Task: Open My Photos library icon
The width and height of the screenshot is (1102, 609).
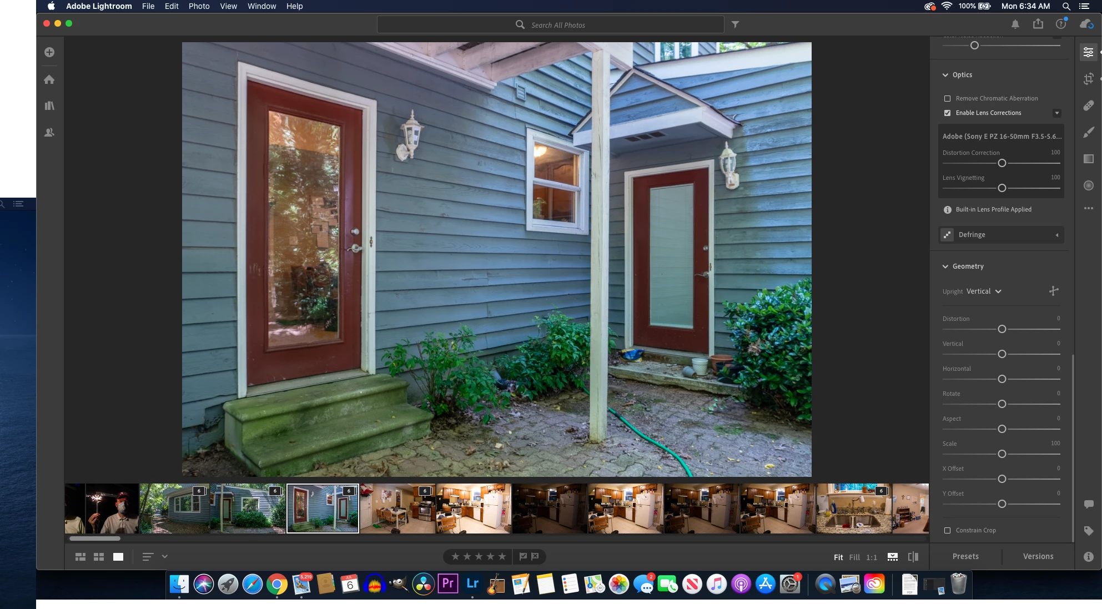Action: pos(49,105)
